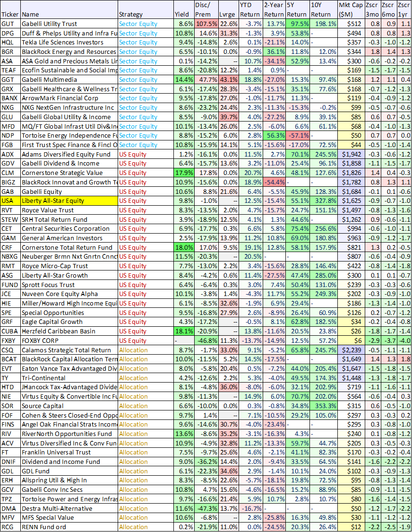
Task: Click the BIGZ ticker cell
Action: point(10,182)
